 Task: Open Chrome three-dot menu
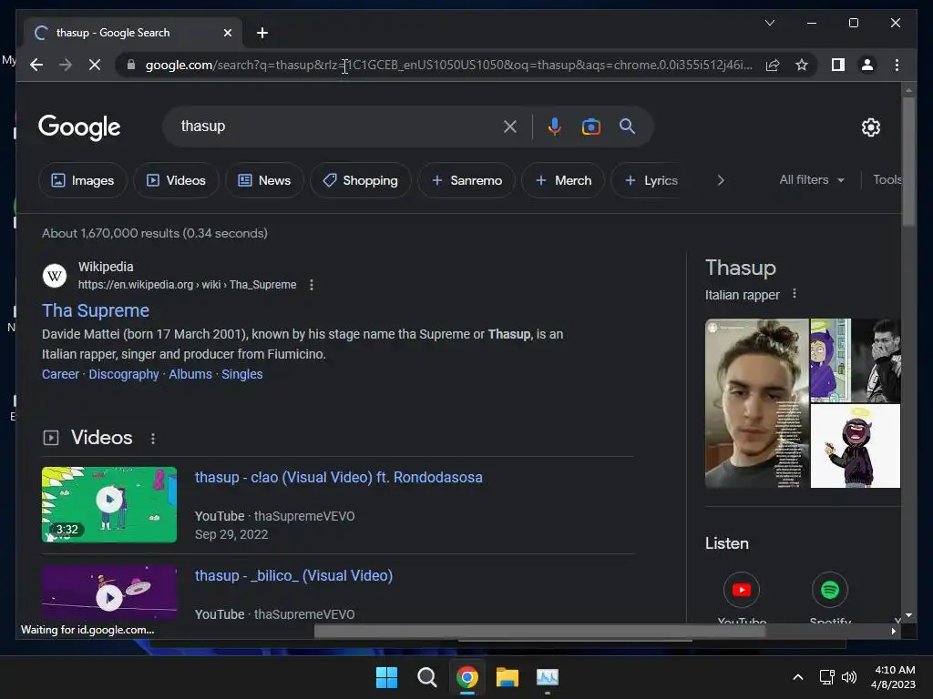[x=897, y=65]
